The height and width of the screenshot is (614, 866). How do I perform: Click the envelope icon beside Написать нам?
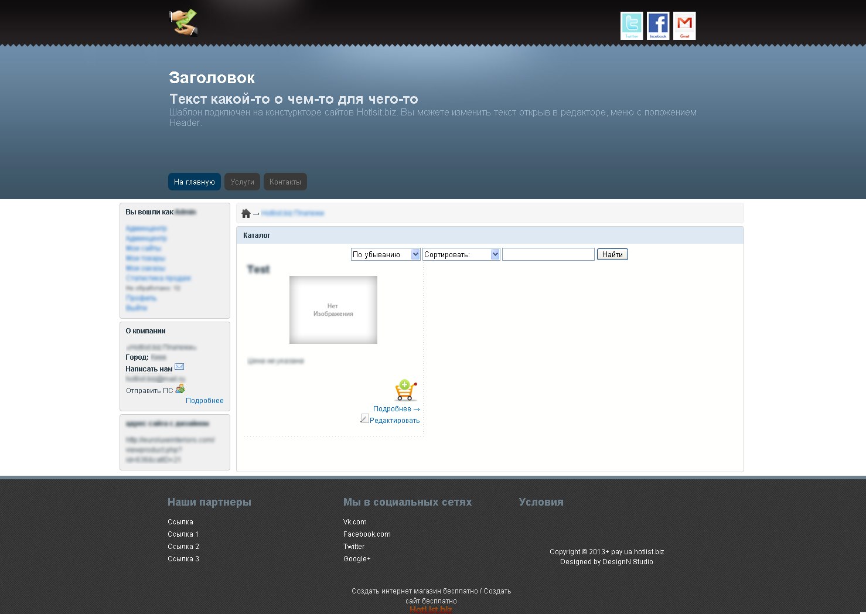tap(179, 367)
